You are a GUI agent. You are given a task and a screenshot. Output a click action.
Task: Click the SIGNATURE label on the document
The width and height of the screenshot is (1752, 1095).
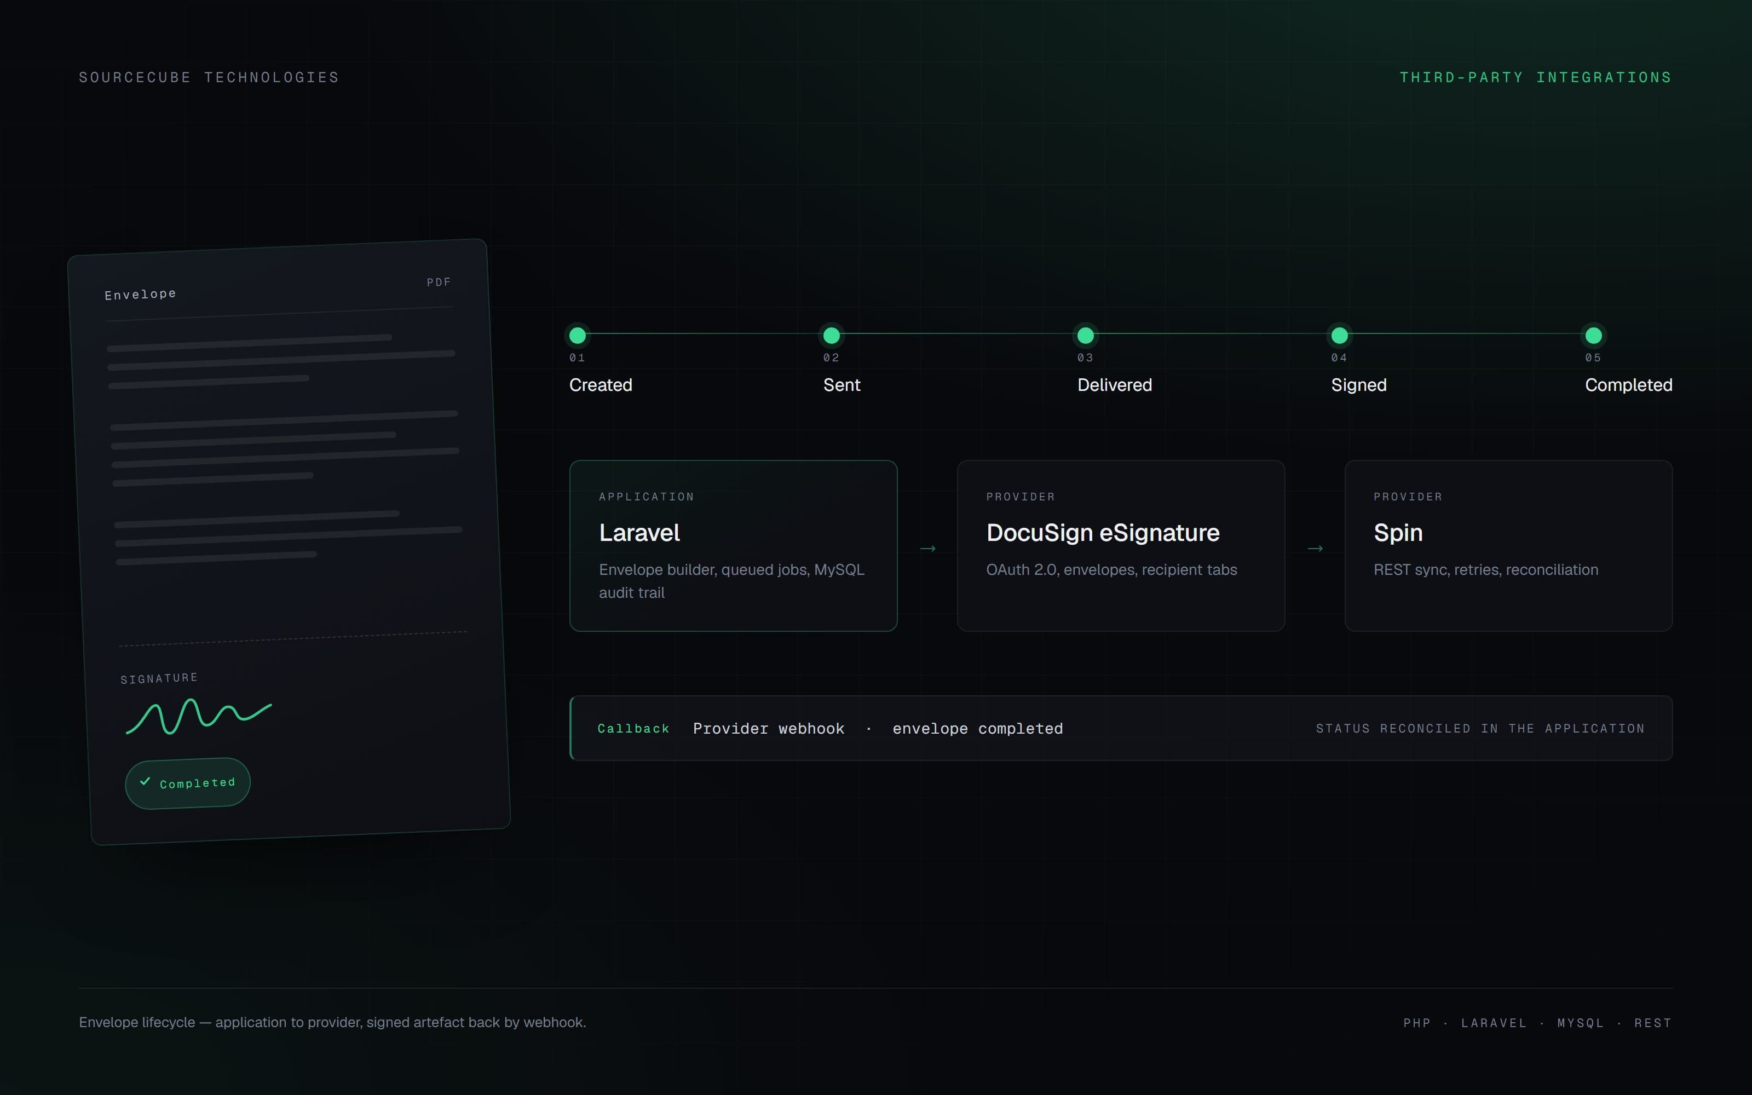coord(159,678)
